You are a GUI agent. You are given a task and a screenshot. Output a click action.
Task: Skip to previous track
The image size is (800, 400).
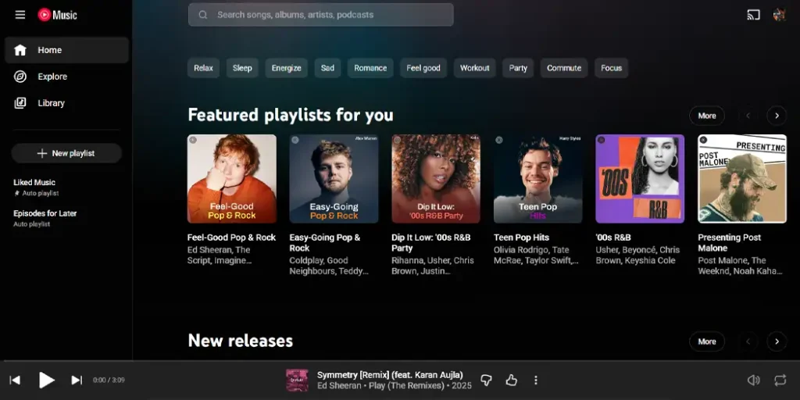[15, 380]
